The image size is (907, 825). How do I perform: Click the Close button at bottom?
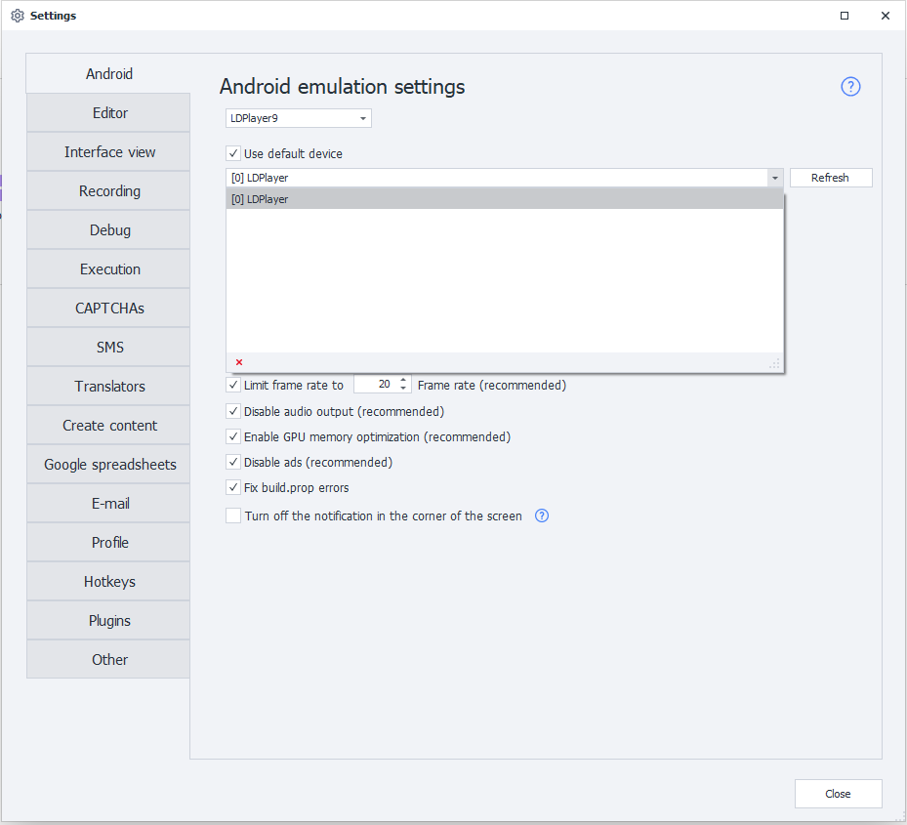[838, 794]
